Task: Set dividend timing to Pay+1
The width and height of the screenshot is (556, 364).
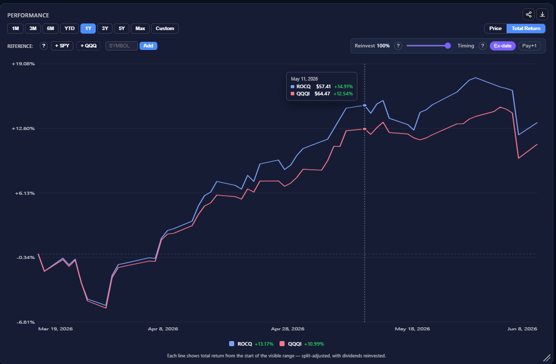Action: click(530, 46)
